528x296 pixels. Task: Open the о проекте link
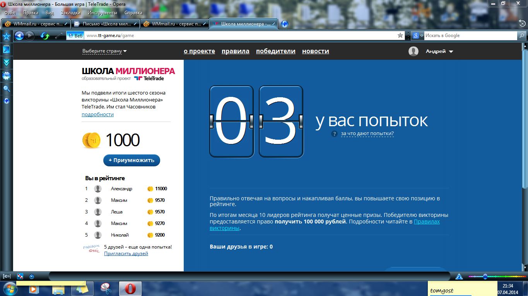(199, 51)
